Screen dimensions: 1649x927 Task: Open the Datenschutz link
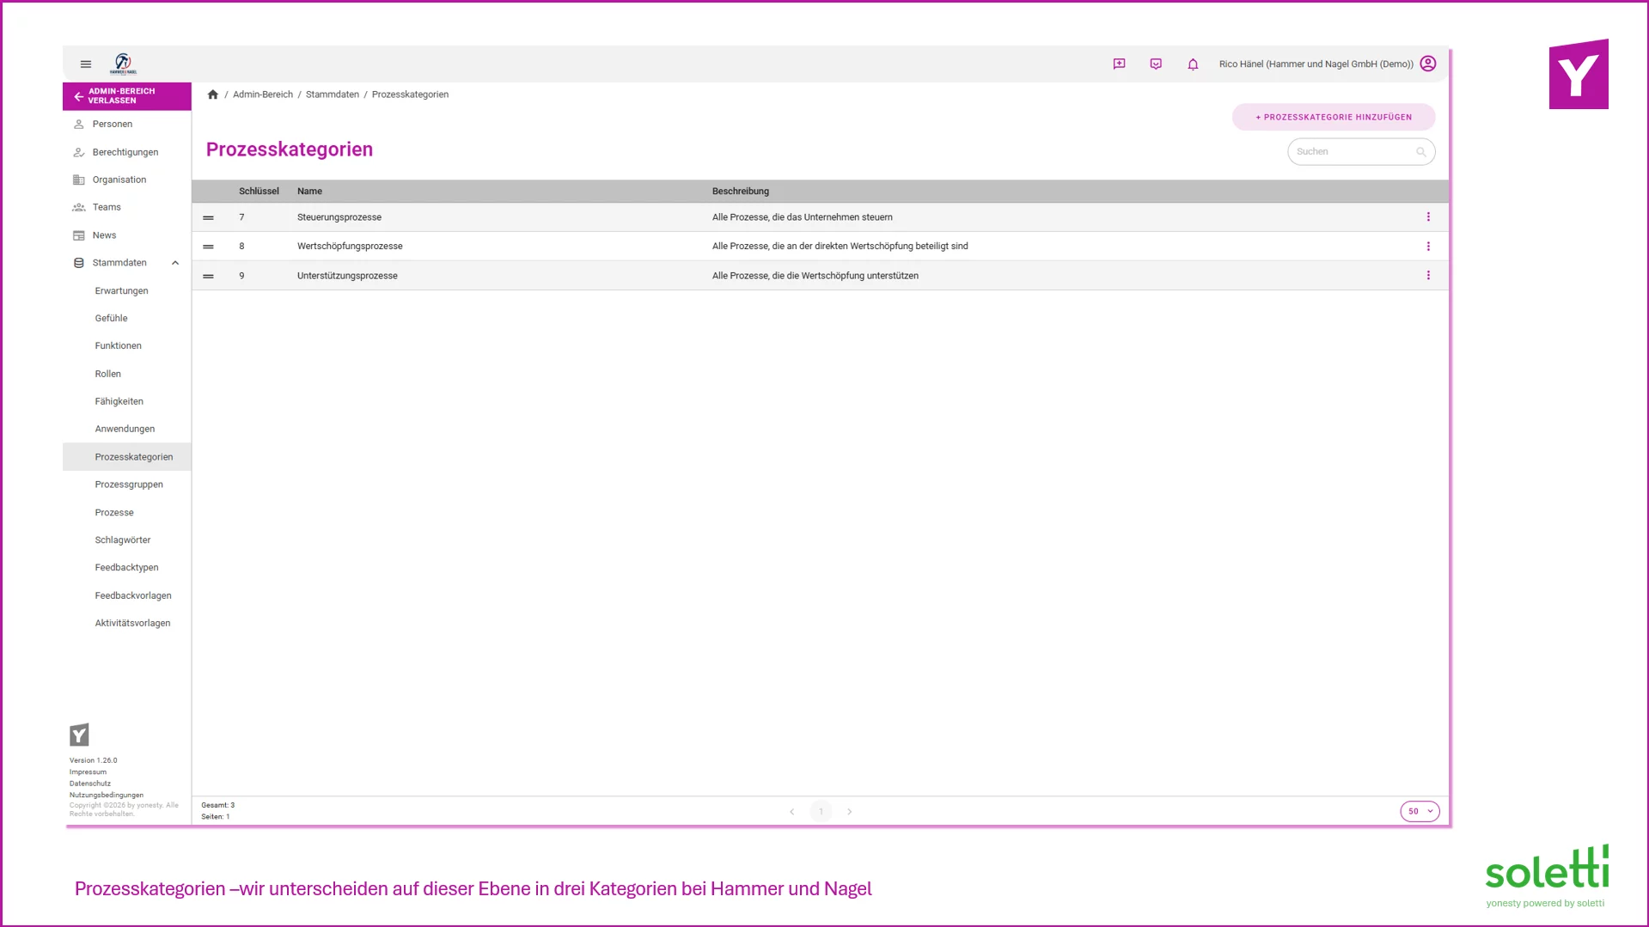tap(90, 784)
